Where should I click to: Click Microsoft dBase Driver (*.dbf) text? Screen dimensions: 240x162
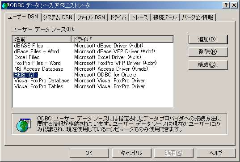109,46
